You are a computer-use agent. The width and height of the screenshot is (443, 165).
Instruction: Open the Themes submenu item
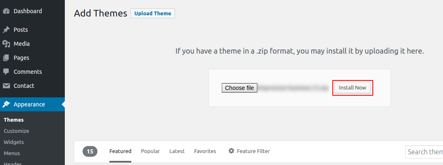coord(14,120)
